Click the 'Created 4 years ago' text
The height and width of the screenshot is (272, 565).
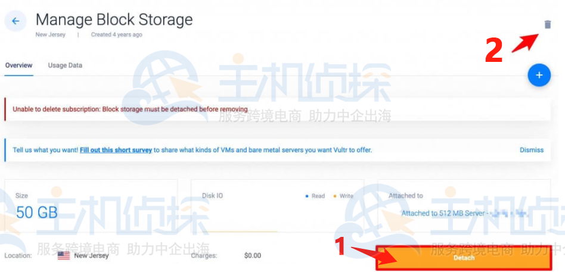point(116,35)
